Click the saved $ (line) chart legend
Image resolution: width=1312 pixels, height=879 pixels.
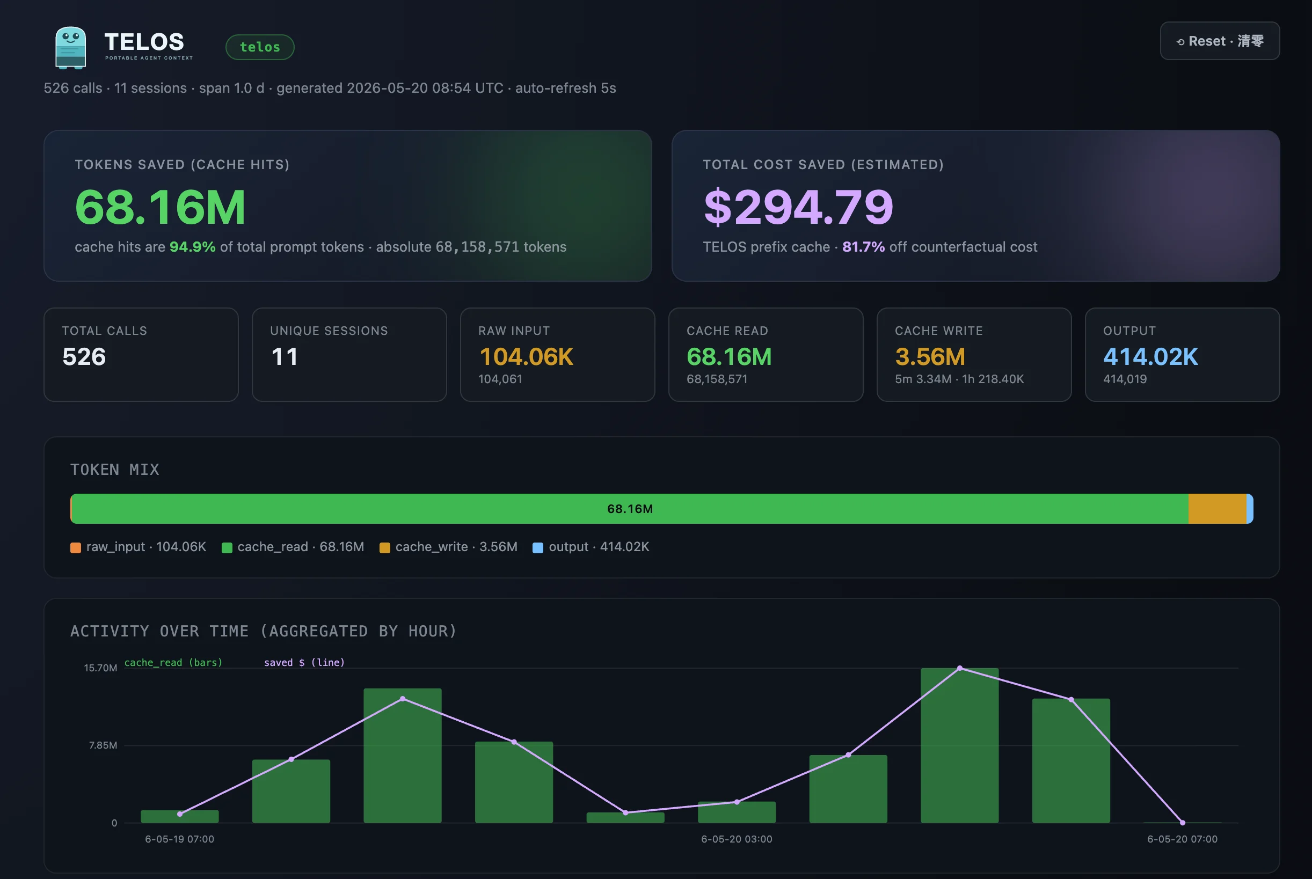click(304, 662)
